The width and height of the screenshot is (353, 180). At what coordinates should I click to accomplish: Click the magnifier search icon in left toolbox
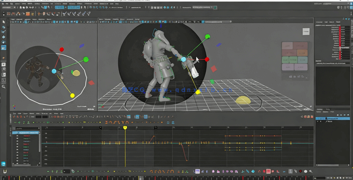(x=4, y=86)
